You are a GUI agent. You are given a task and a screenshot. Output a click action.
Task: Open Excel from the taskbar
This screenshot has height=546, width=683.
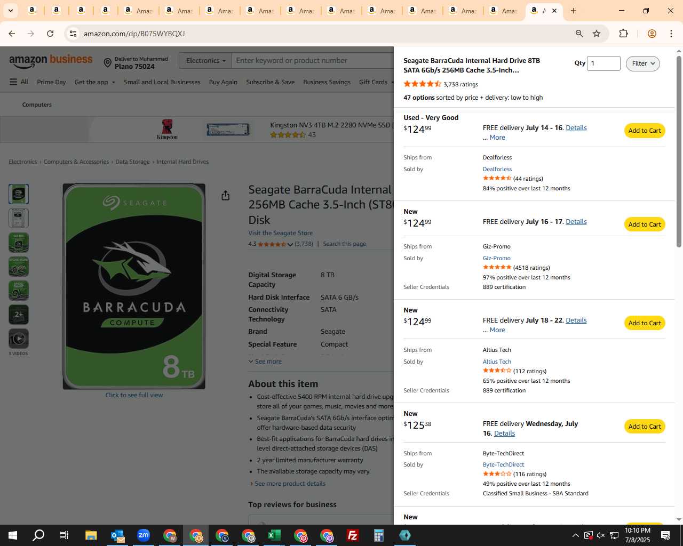click(274, 535)
